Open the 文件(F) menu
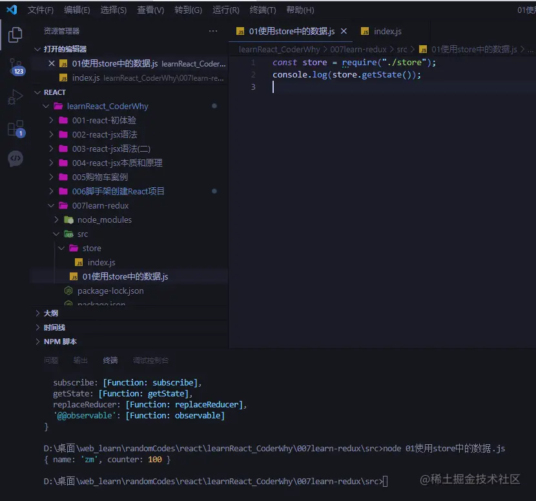Image resolution: width=536 pixels, height=501 pixels. click(40, 10)
